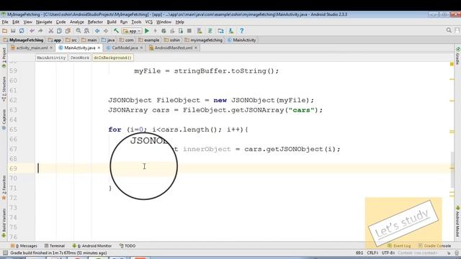Open the app run configuration dropdown
This screenshot has width=461, height=259.
[132, 31]
